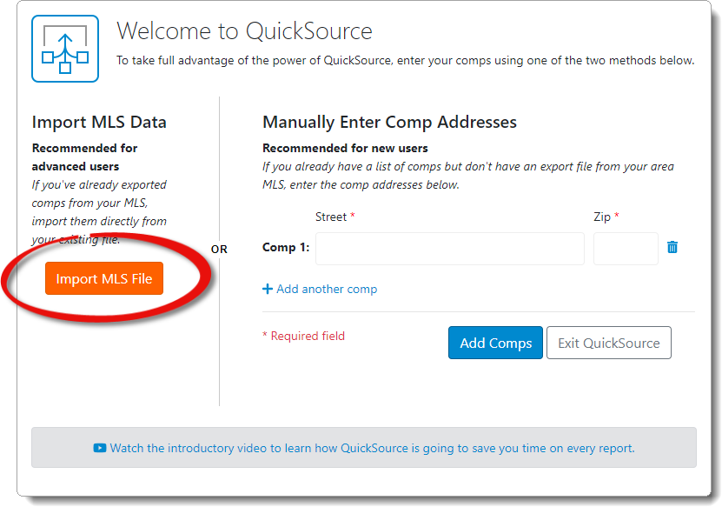Click the OR divider text
Image resolution: width=722 pixels, height=507 pixels.
point(219,250)
